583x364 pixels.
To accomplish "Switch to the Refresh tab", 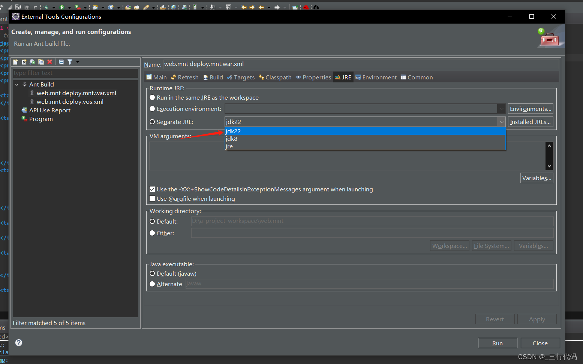I will [x=184, y=77].
